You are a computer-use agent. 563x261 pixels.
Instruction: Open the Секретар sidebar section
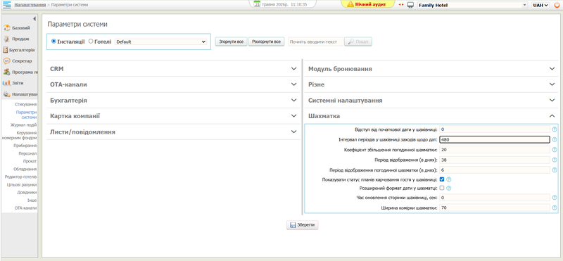[20, 61]
